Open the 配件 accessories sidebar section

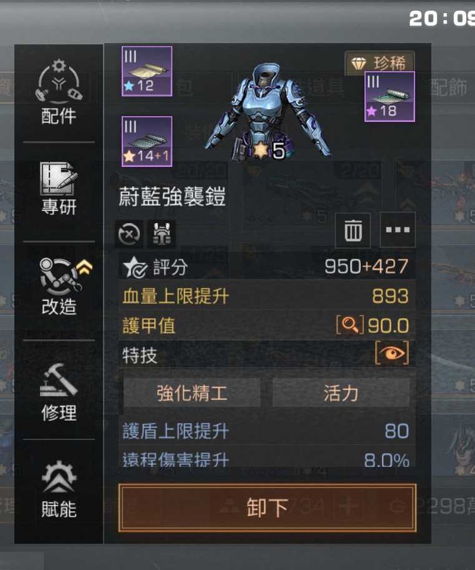[x=59, y=91]
